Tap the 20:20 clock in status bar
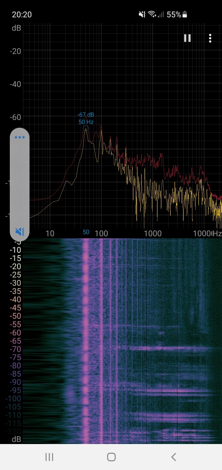The width and height of the screenshot is (222, 470). tap(22, 14)
